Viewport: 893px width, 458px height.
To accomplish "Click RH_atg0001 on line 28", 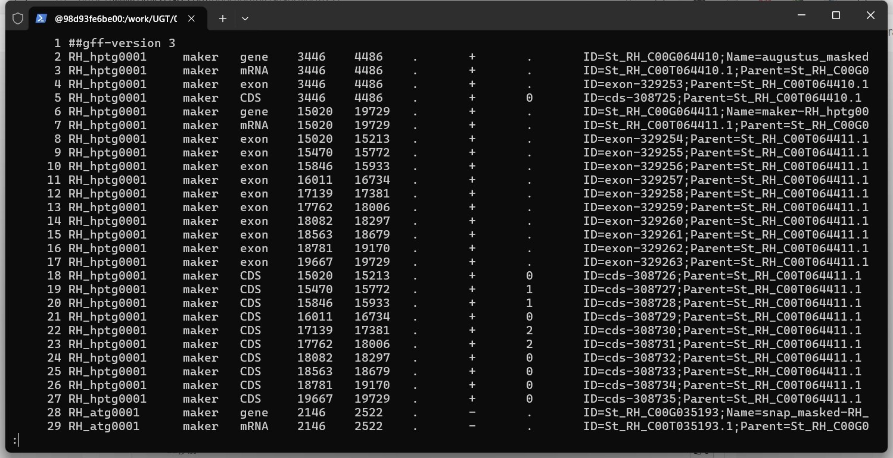I will (104, 412).
